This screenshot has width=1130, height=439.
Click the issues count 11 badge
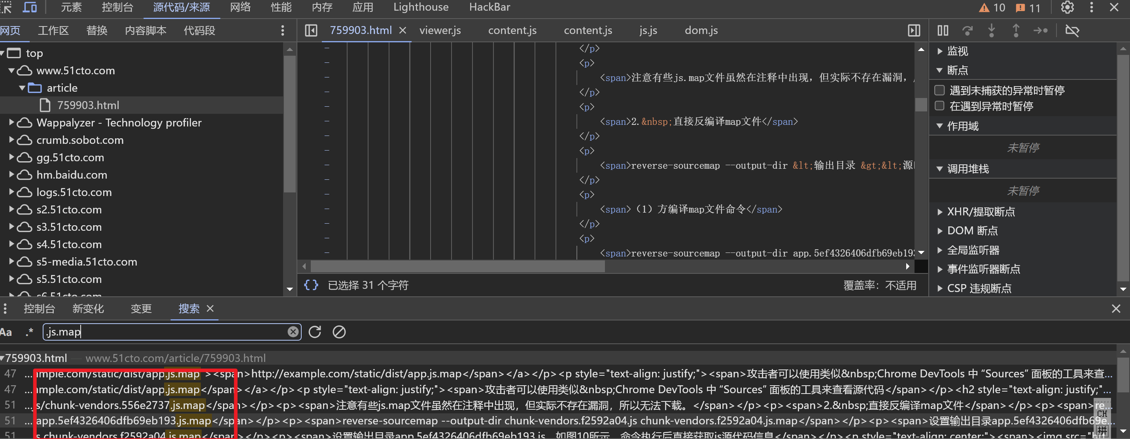(x=1028, y=8)
